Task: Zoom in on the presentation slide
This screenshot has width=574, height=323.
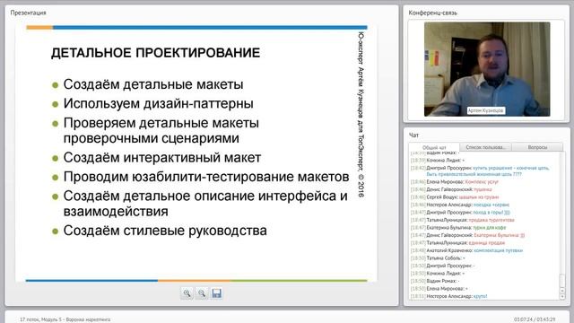Action: pyautogui.click(x=187, y=293)
